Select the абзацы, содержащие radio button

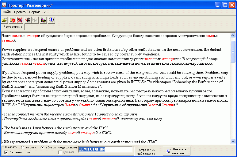[42, 147]
